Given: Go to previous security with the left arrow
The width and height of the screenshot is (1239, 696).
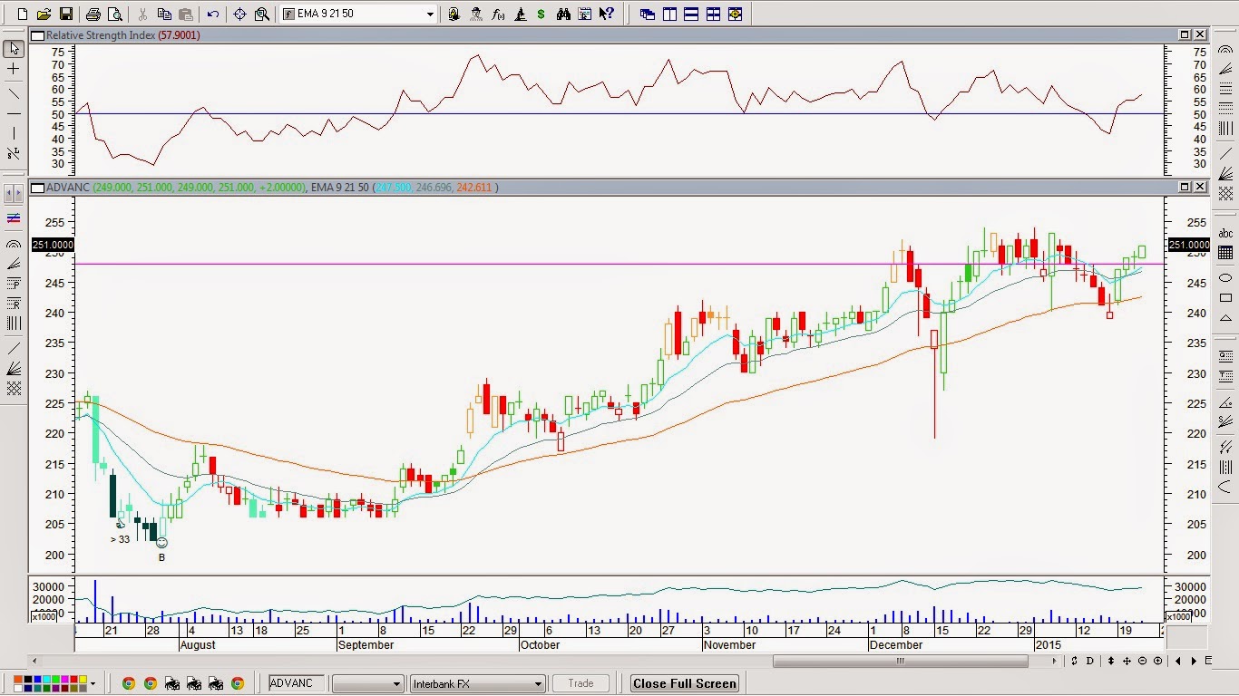Looking at the screenshot, I should tap(1178, 661).
